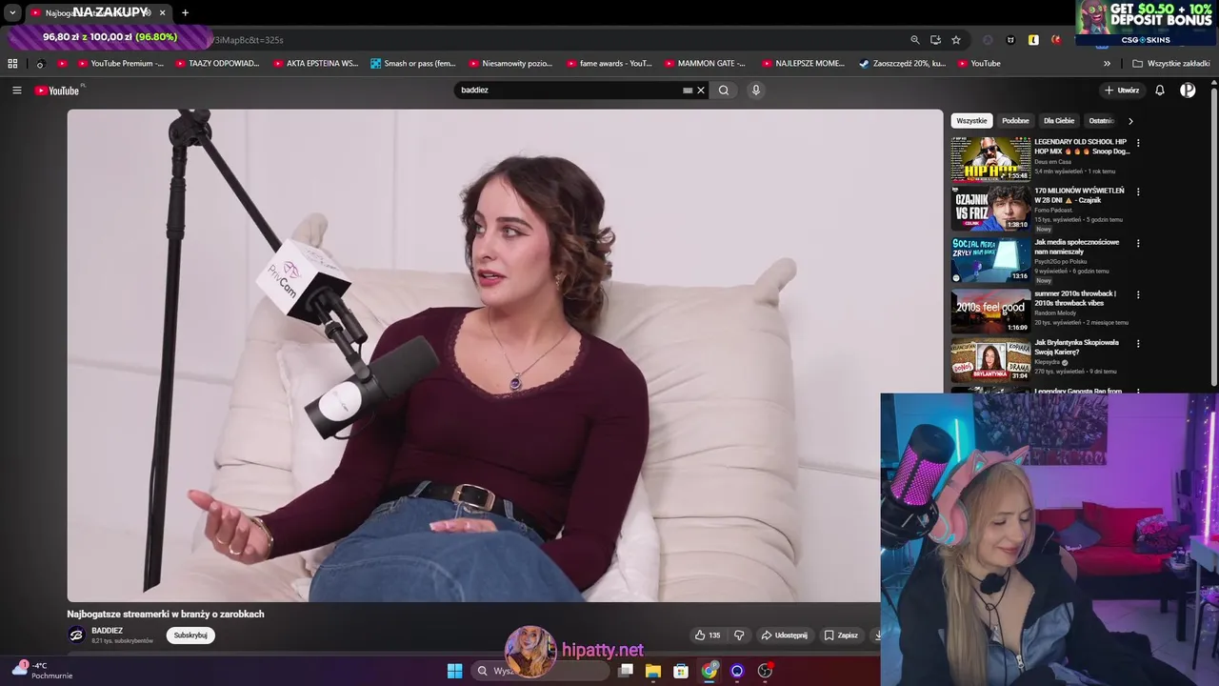Open the Wszystkie zakładki folder

click(x=1170, y=64)
